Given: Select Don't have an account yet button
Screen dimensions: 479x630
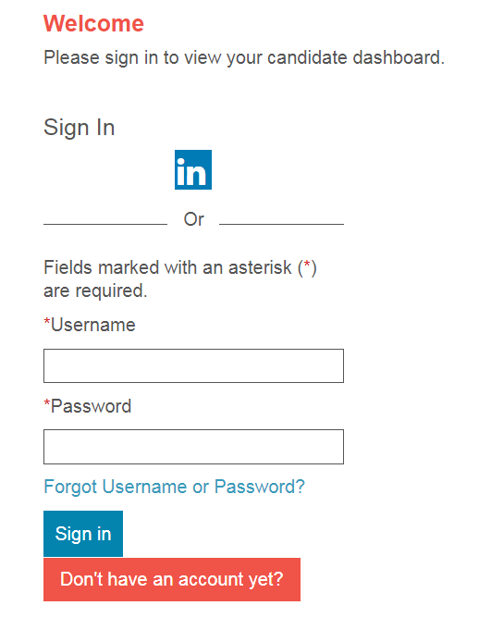Looking at the screenshot, I should tap(172, 579).
